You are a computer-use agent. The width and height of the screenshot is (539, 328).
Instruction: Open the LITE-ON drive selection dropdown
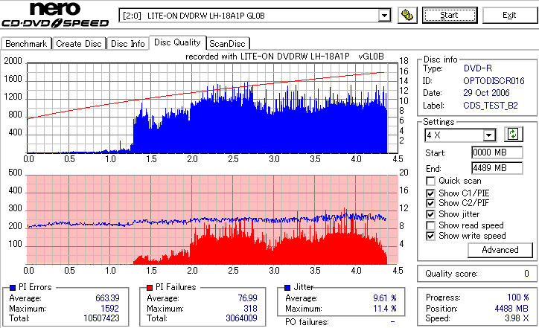(x=384, y=16)
